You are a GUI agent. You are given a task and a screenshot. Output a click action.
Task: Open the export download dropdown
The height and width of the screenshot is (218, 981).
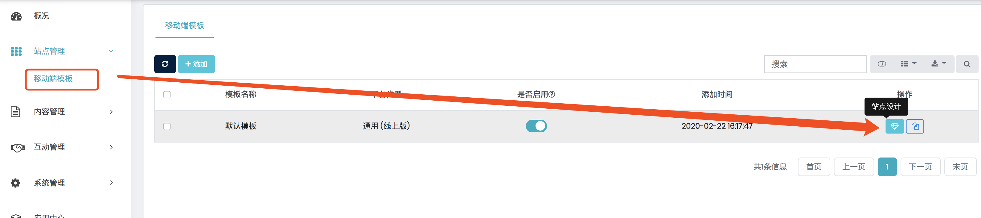click(x=938, y=64)
